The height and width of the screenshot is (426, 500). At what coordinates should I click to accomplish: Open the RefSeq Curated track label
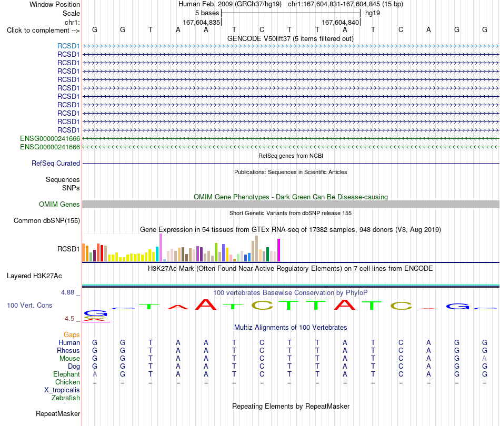[56, 163]
